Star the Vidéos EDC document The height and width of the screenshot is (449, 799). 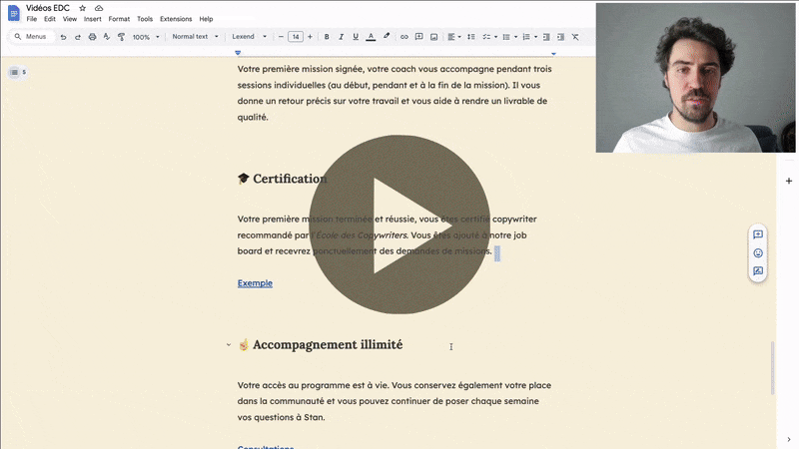click(83, 8)
